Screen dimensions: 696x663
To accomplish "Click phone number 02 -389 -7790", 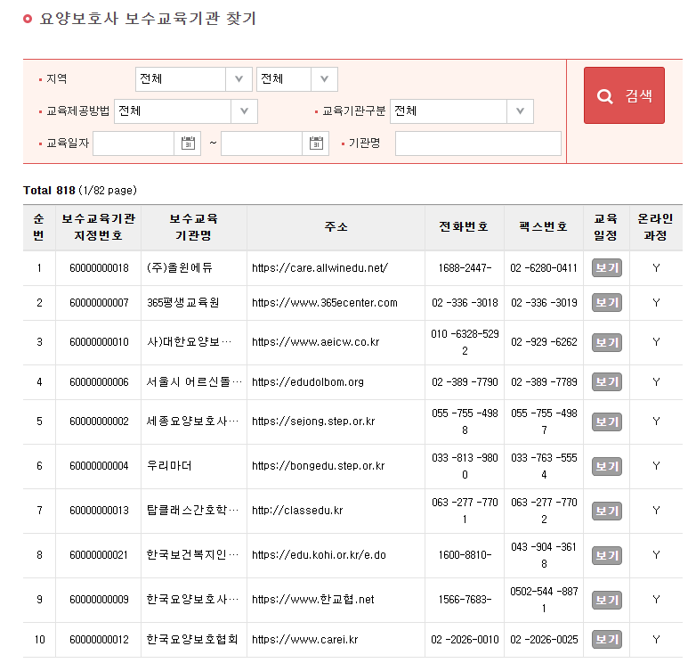I will tap(465, 381).
